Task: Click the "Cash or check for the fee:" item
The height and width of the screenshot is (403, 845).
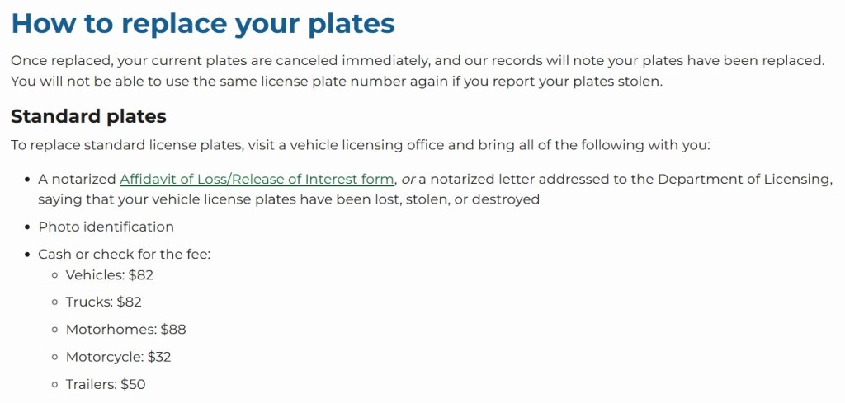Action: click(x=124, y=254)
